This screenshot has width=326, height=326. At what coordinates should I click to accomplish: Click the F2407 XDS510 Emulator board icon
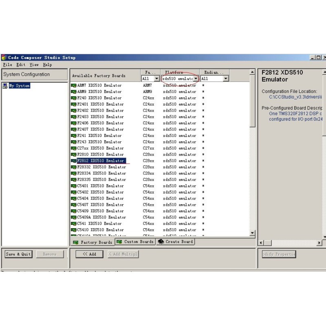tap(74, 129)
